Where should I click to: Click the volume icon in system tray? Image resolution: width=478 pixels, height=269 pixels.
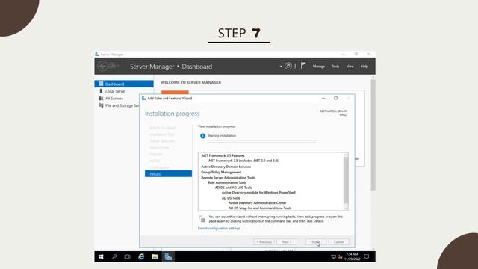pos(340,257)
